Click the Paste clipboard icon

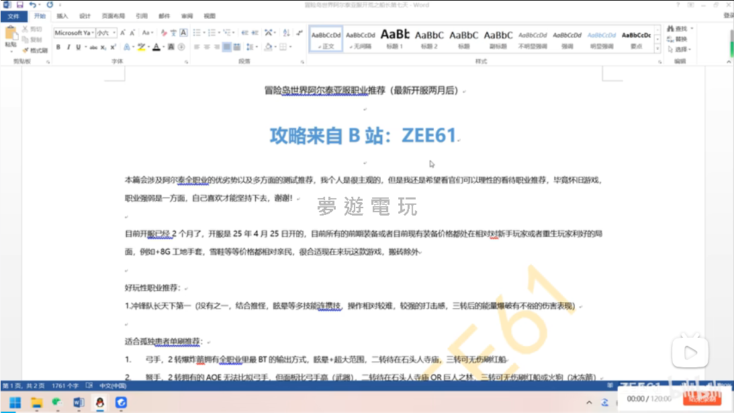click(11, 37)
